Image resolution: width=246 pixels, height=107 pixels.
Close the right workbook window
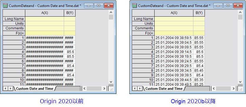click(x=238, y=6)
